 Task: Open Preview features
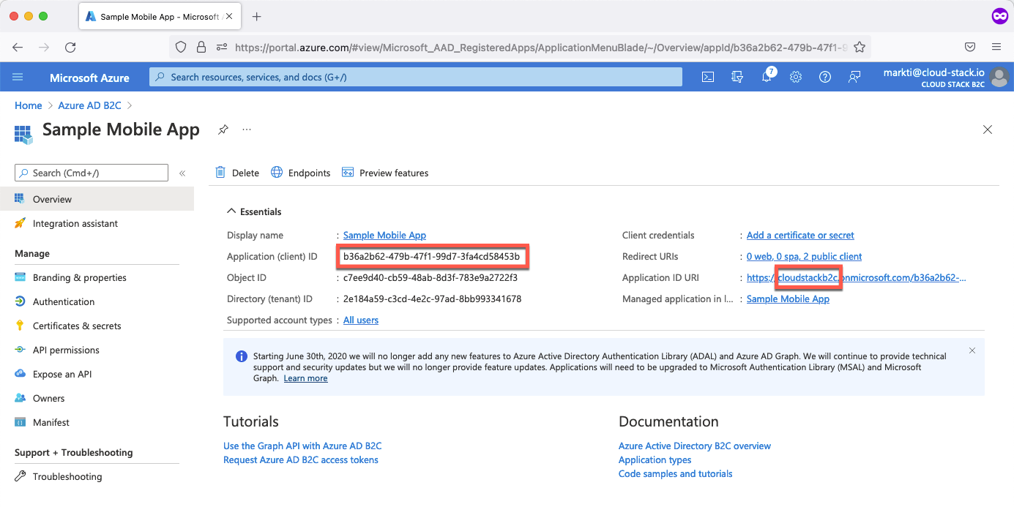coord(385,173)
